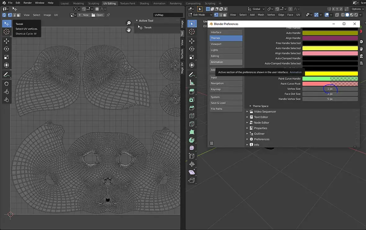Switch to the Texture Paint workspace tab

[127, 3]
